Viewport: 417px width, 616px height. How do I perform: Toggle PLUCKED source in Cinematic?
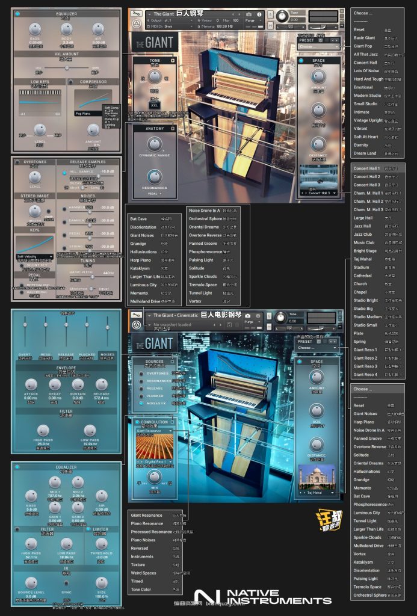coord(141,396)
